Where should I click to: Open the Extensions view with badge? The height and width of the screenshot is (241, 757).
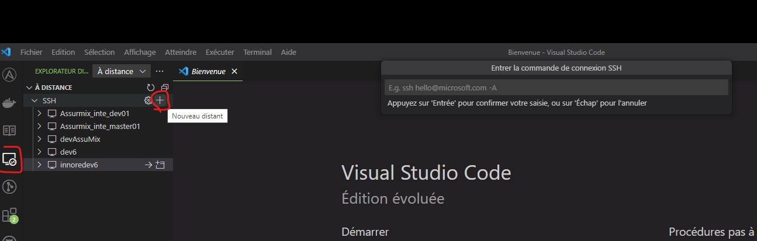[9, 215]
